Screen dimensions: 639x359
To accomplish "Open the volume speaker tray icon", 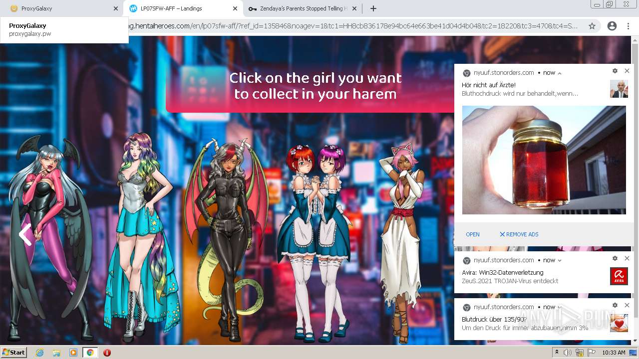I will tap(568, 353).
